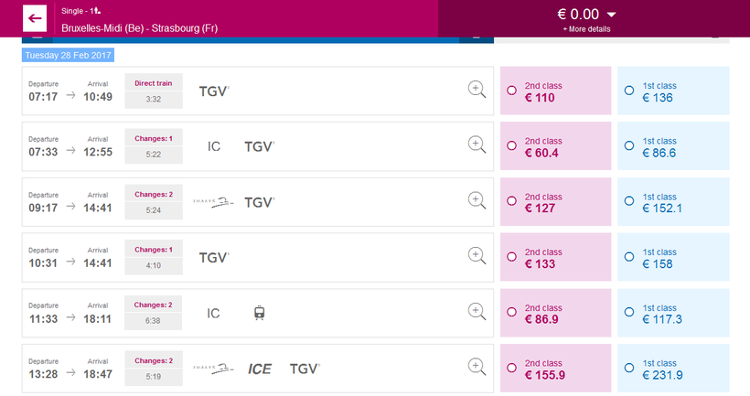This screenshot has width=750, height=396.
Task: Expand 'Changes: 2' info for 13:28 train
Action: click(x=154, y=359)
